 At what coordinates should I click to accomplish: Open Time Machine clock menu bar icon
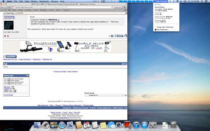click(170, 1)
